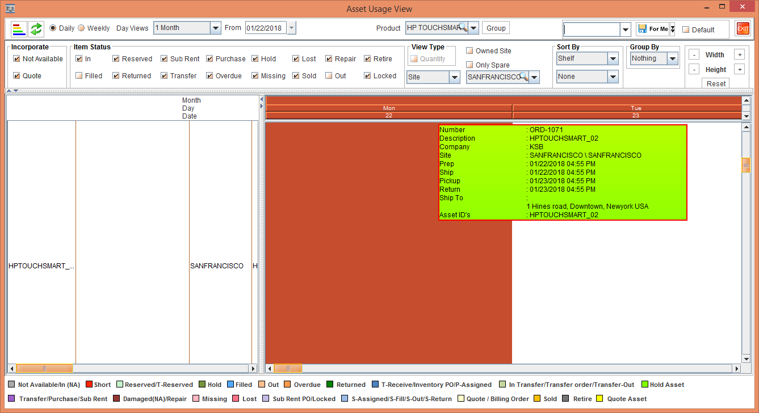The width and height of the screenshot is (759, 413).
Task: Uncheck the Not Available checkbox
Action: click(17, 58)
